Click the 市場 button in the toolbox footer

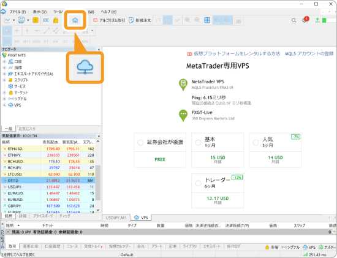pyautogui.click(x=271, y=247)
